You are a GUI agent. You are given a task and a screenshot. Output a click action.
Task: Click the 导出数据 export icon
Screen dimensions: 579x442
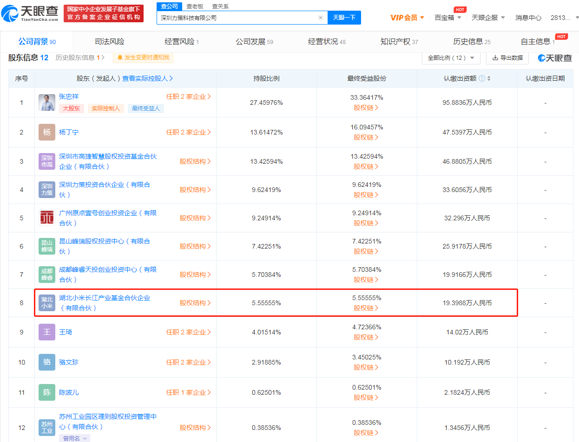coord(494,58)
